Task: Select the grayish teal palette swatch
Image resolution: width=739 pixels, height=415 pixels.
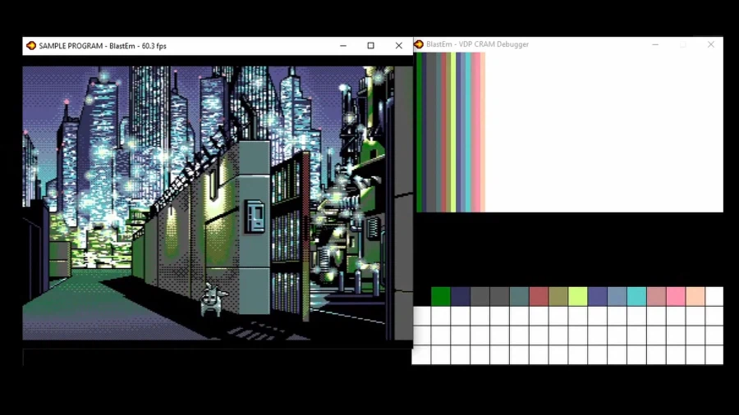Action: (x=519, y=296)
